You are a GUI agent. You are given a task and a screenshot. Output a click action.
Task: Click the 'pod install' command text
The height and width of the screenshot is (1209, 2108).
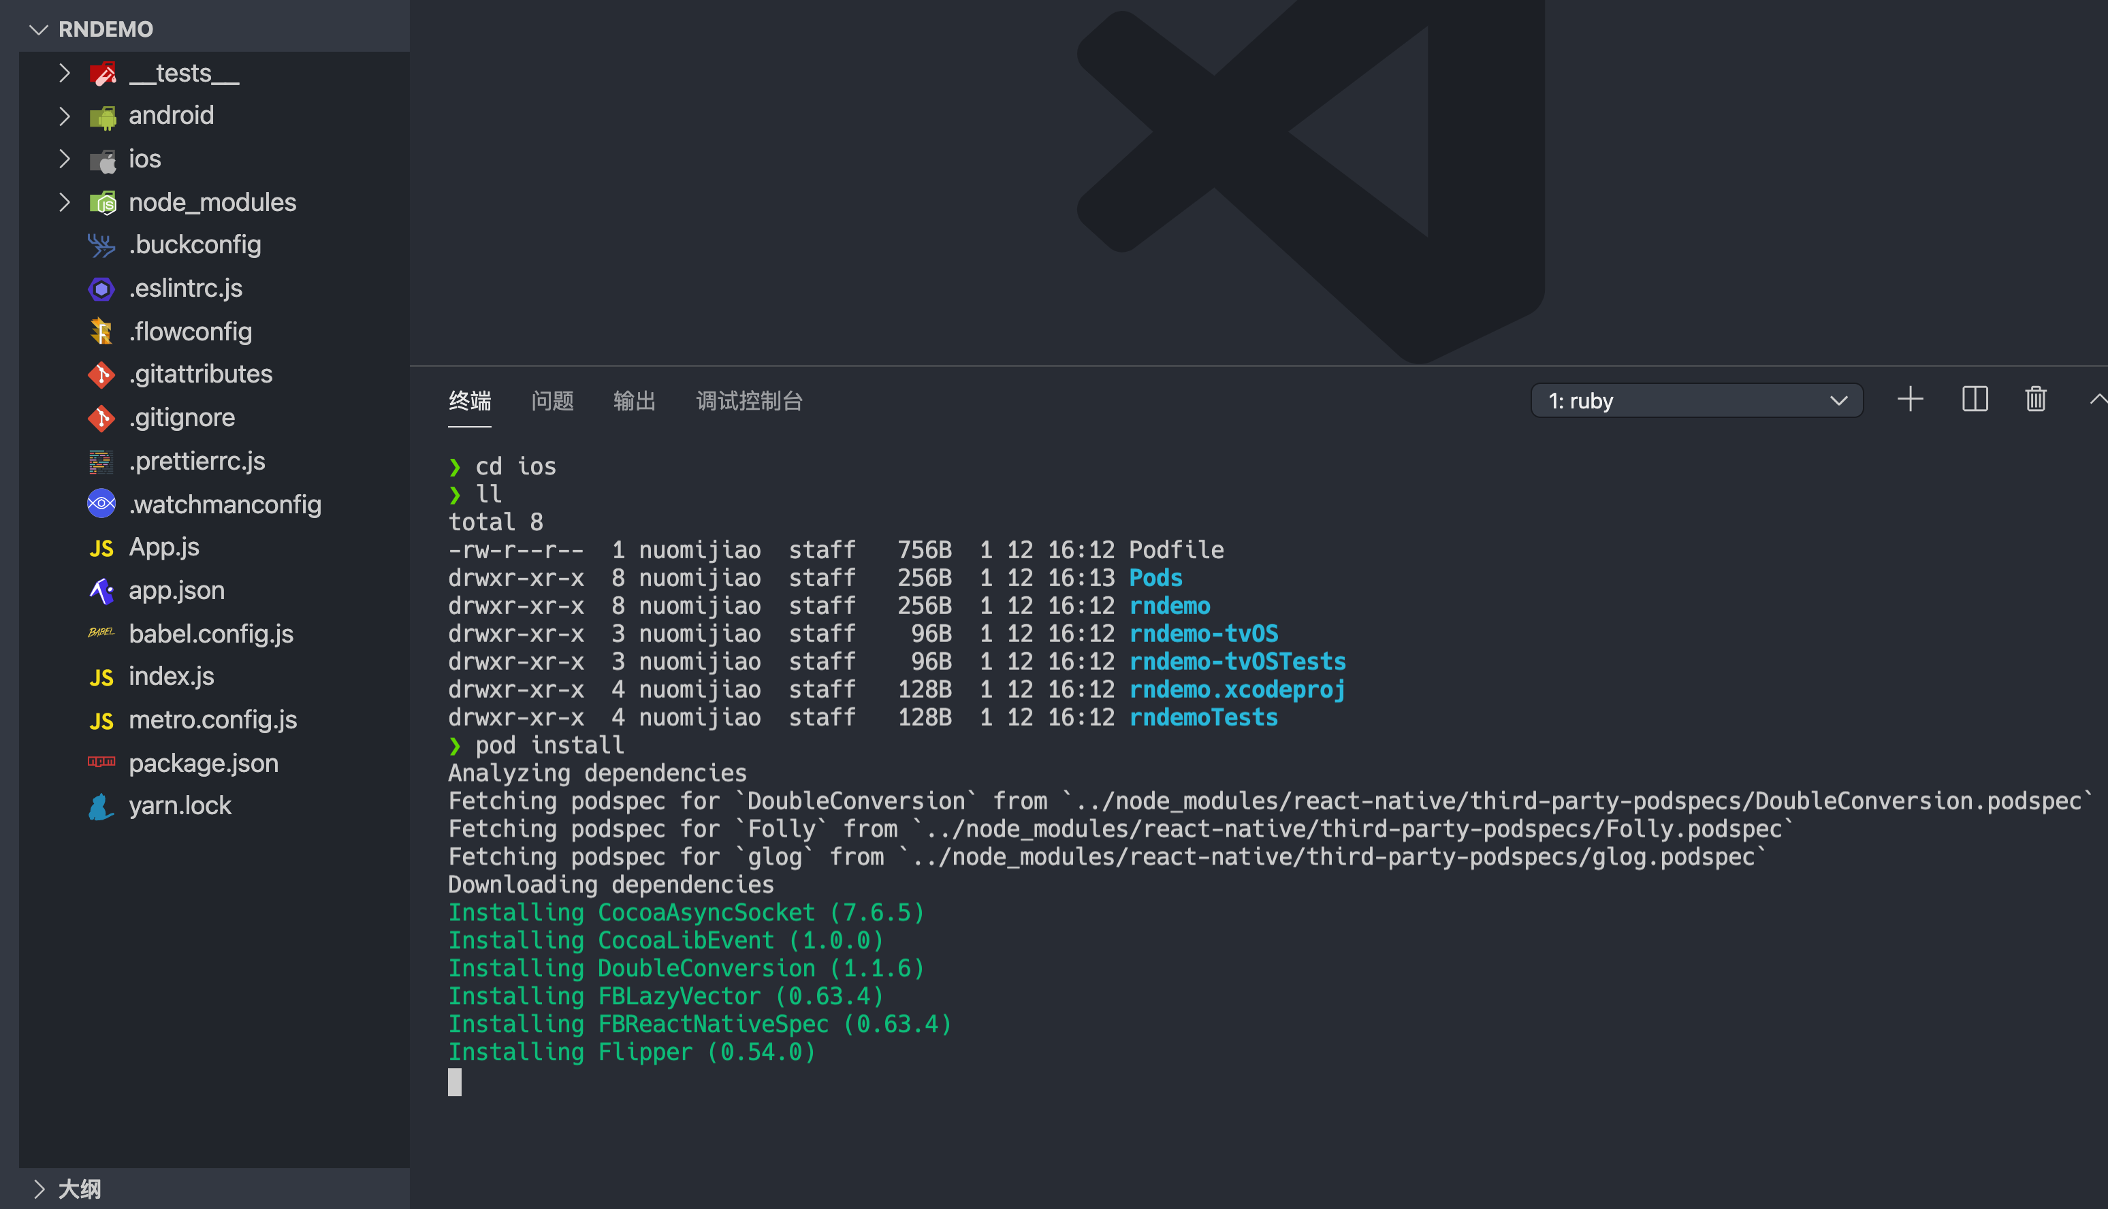point(549,745)
